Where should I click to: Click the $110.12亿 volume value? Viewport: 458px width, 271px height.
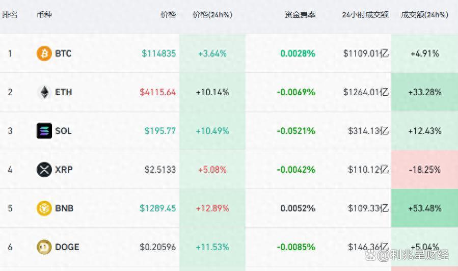pos(368,170)
